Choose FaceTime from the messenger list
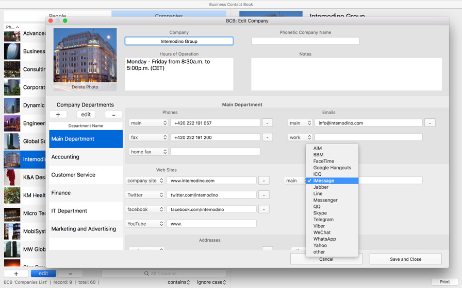The height and width of the screenshot is (288, 462). pos(332,161)
